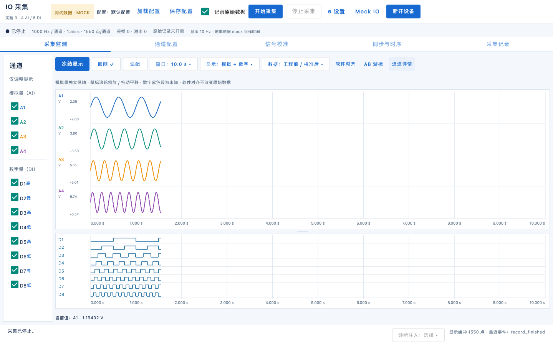
Task: Click the Mock IO link
Action: pos(367,11)
